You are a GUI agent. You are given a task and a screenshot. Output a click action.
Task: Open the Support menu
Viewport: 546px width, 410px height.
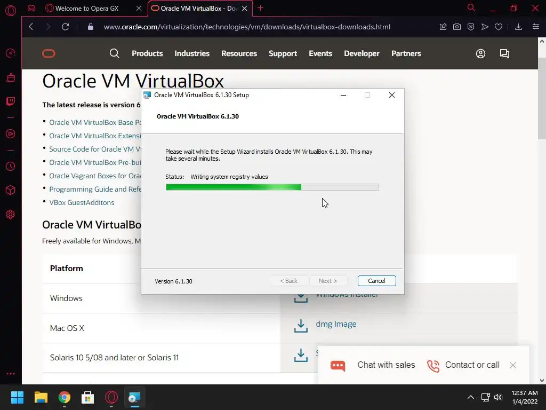[283, 53]
